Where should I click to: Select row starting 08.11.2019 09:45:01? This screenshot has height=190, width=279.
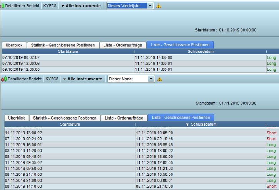[x=142, y=157]
